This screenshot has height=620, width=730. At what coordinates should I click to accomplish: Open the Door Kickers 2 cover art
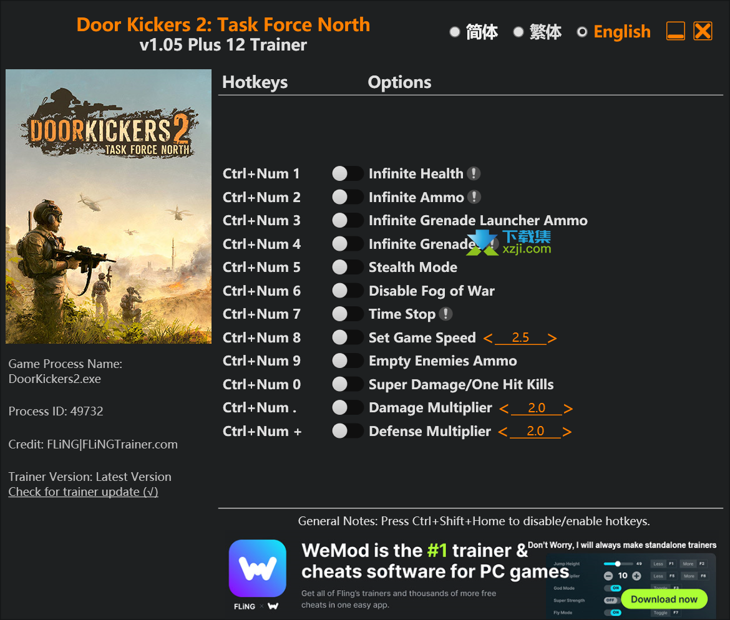[x=109, y=206]
